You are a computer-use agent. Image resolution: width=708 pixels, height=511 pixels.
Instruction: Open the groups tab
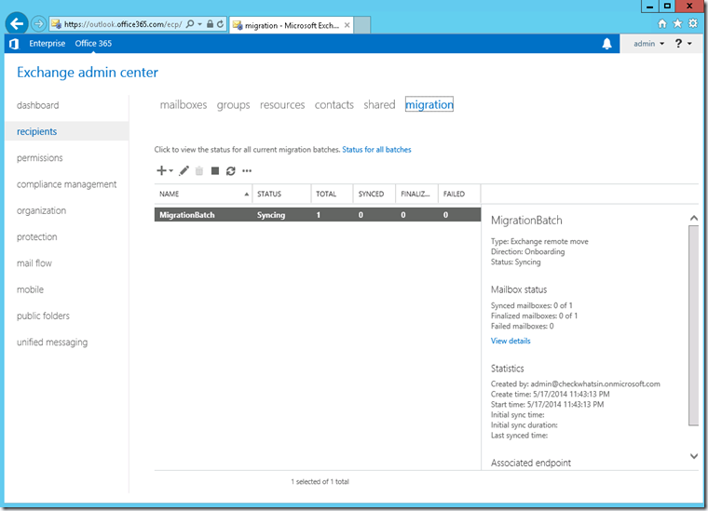click(233, 104)
